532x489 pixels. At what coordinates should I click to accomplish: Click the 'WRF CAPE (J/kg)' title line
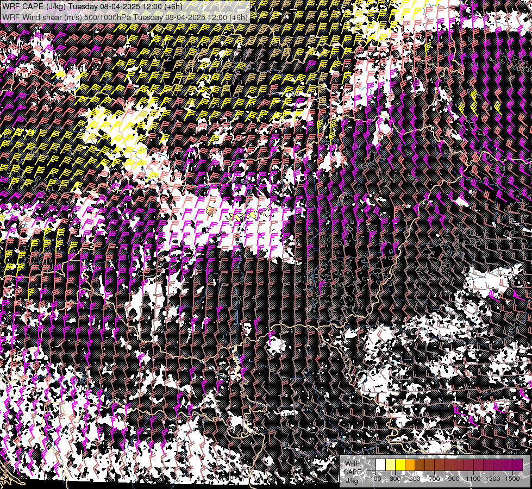pos(92,6)
